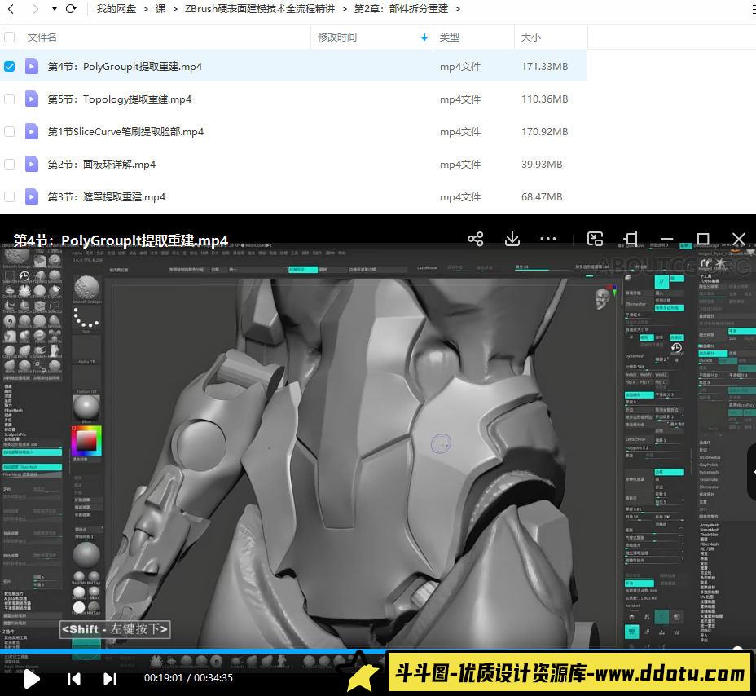Click video icon of 第4节 PolyGroupIt file
The height and width of the screenshot is (696, 756).
(x=31, y=66)
